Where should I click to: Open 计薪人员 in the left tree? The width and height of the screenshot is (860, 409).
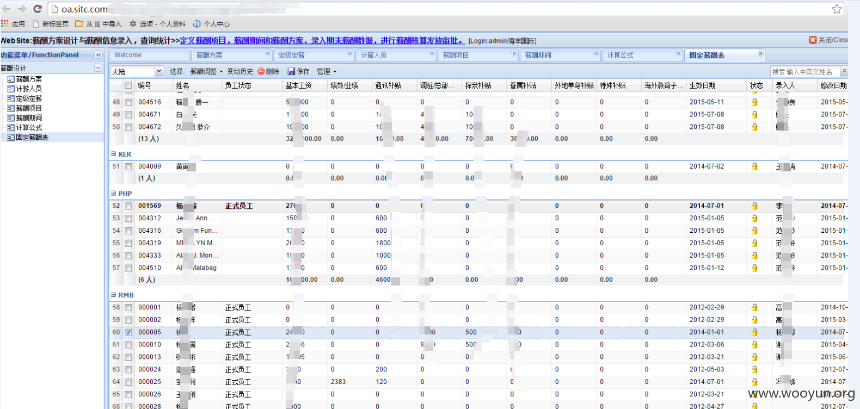[x=29, y=89]
